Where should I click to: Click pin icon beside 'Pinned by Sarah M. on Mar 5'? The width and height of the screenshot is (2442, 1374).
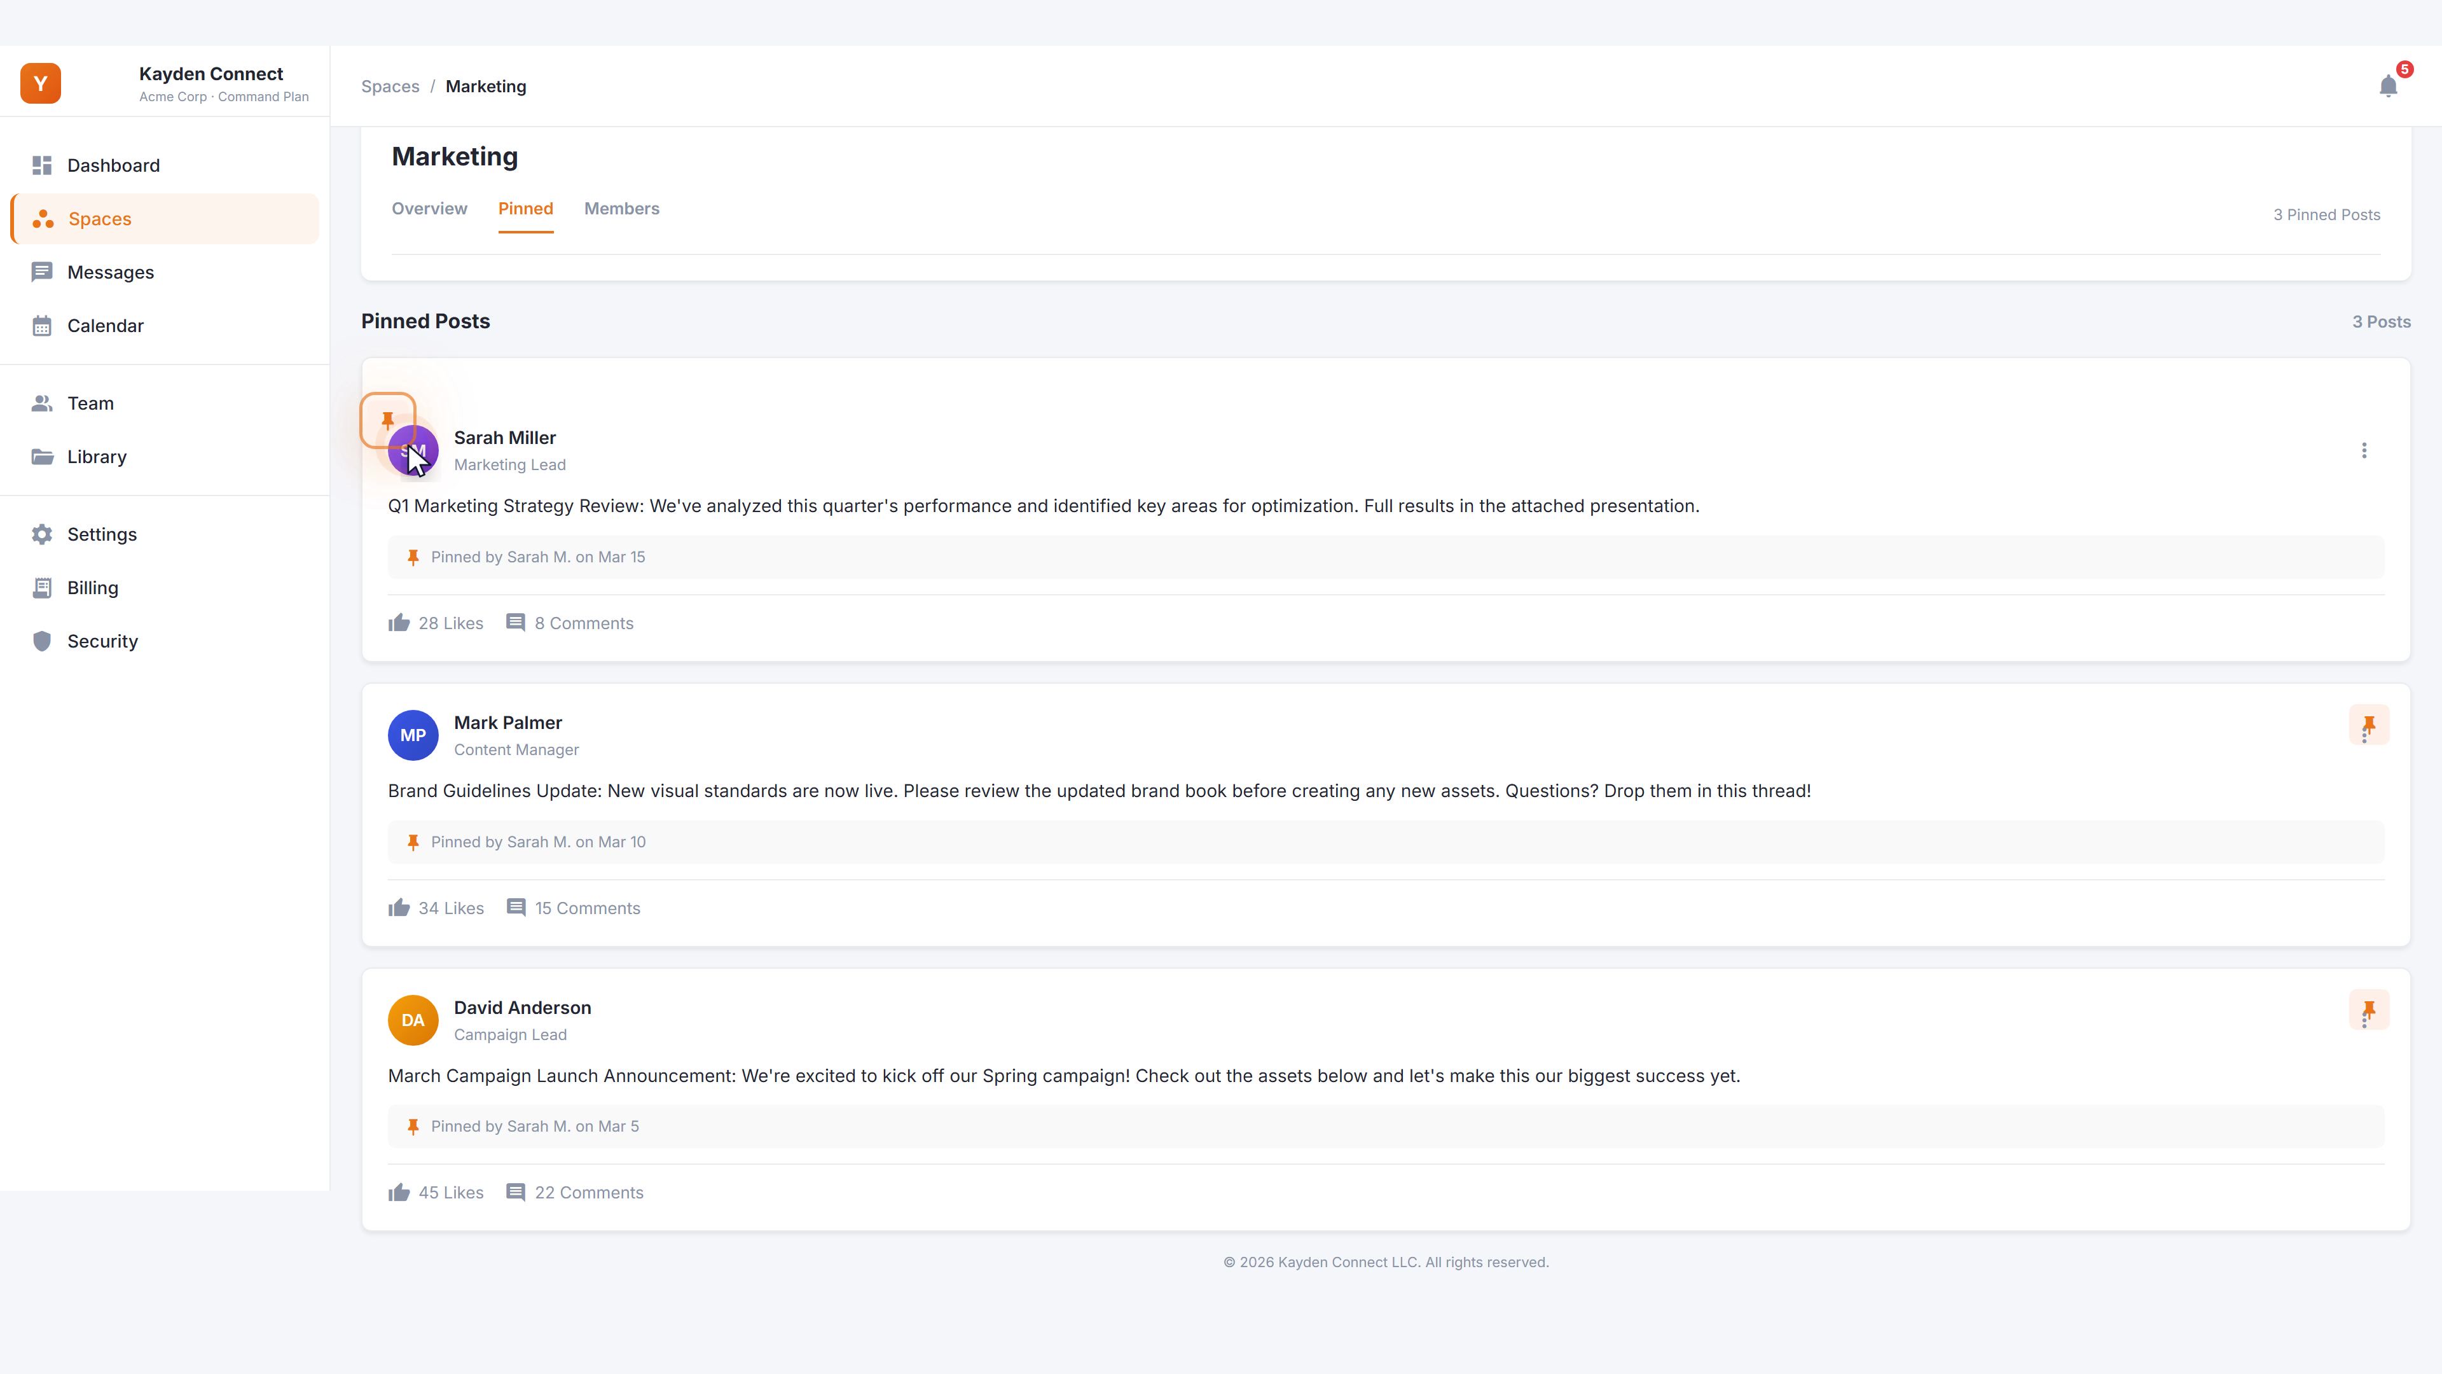(413, 1127)
